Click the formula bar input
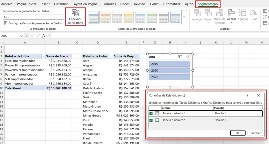269x144 pixels. [159, 36]
